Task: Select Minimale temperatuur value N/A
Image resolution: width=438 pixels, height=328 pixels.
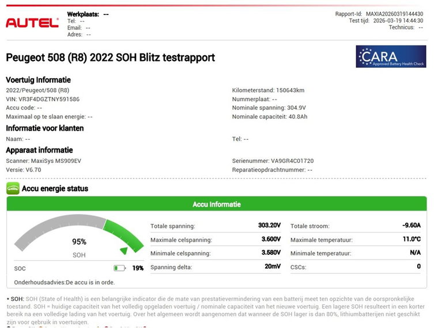Action: tap(415, 253)
